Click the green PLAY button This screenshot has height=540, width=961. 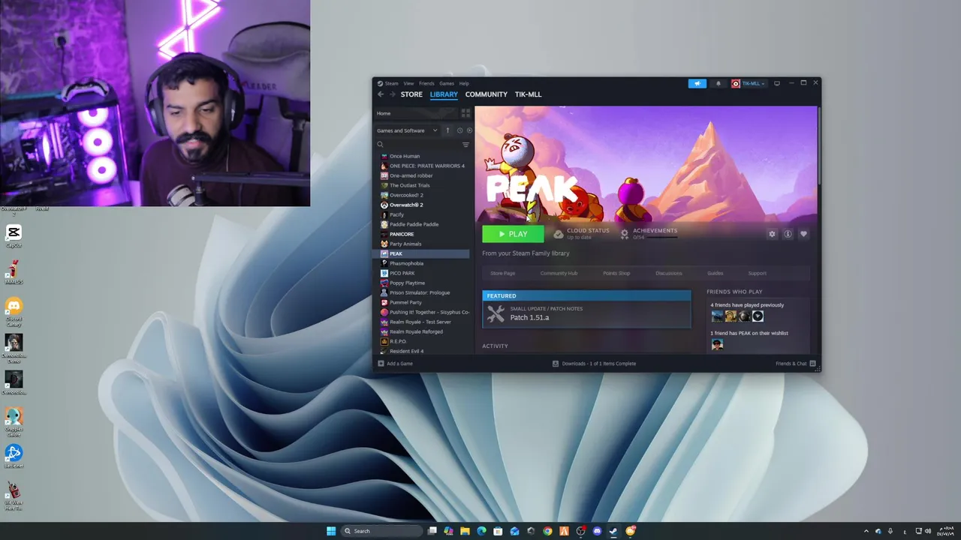pyautogui.click(x=513, y=234)
